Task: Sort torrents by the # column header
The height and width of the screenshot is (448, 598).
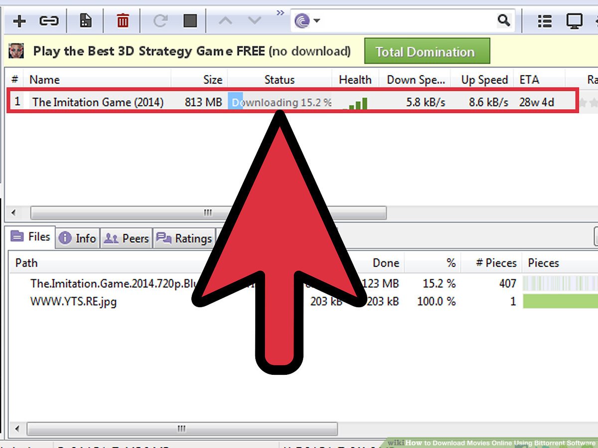Action: (15, 80)
